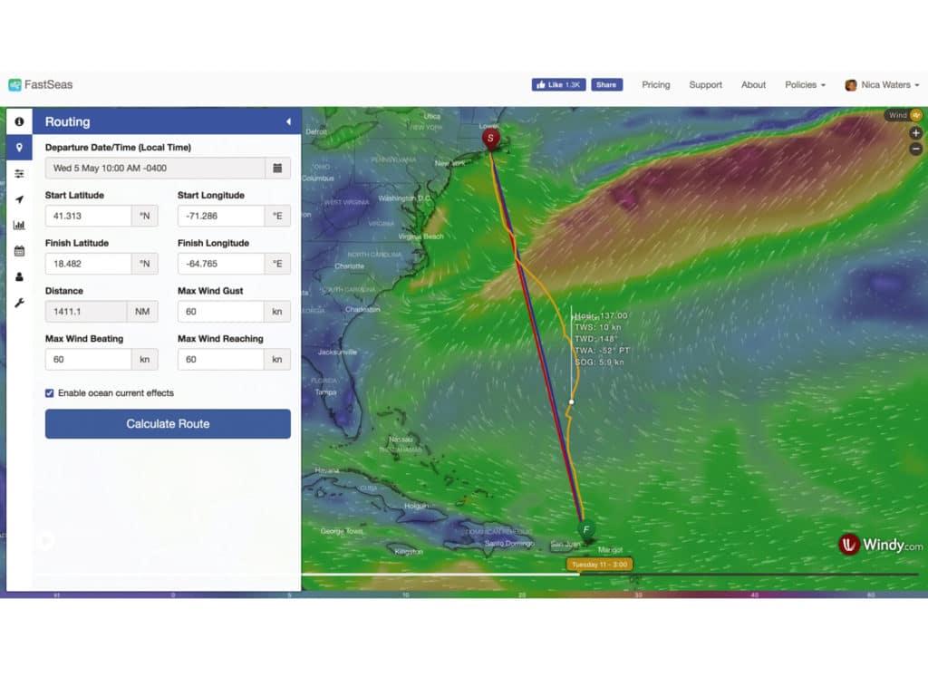Open the user account sidebar icon
Screen dimensions: 928x696
[20, 275]
